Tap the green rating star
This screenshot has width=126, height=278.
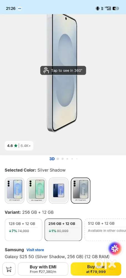click(16, 146)
